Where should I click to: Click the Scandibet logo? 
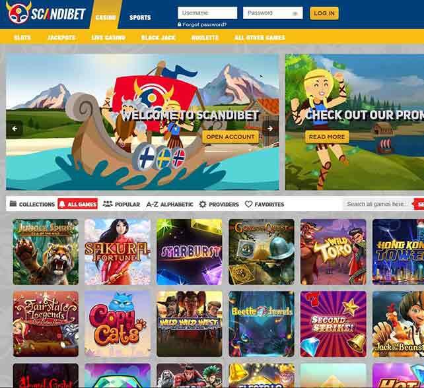46,13
